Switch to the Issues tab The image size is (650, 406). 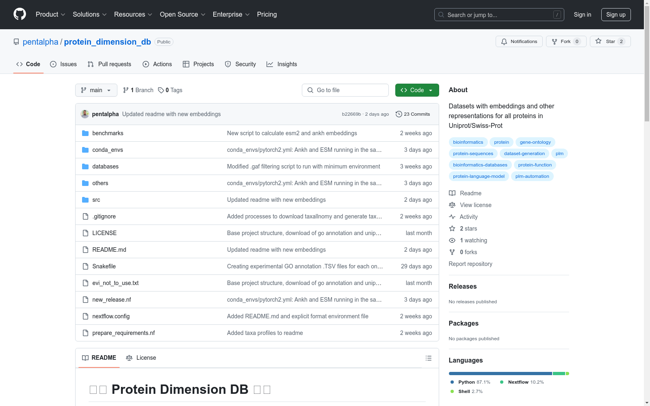click(63, 64)
